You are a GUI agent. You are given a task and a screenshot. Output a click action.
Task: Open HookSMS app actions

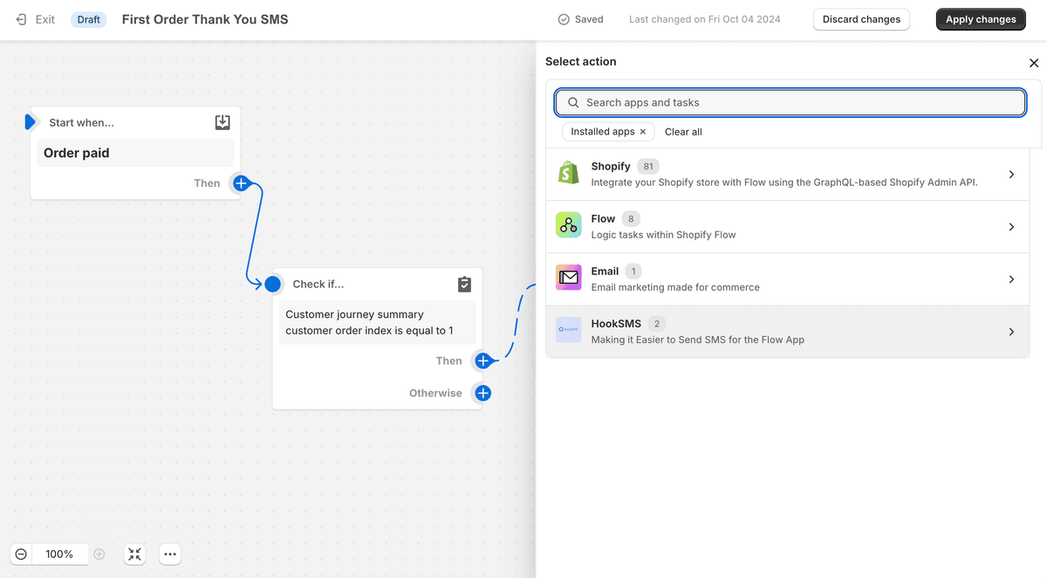[1011, 332]
